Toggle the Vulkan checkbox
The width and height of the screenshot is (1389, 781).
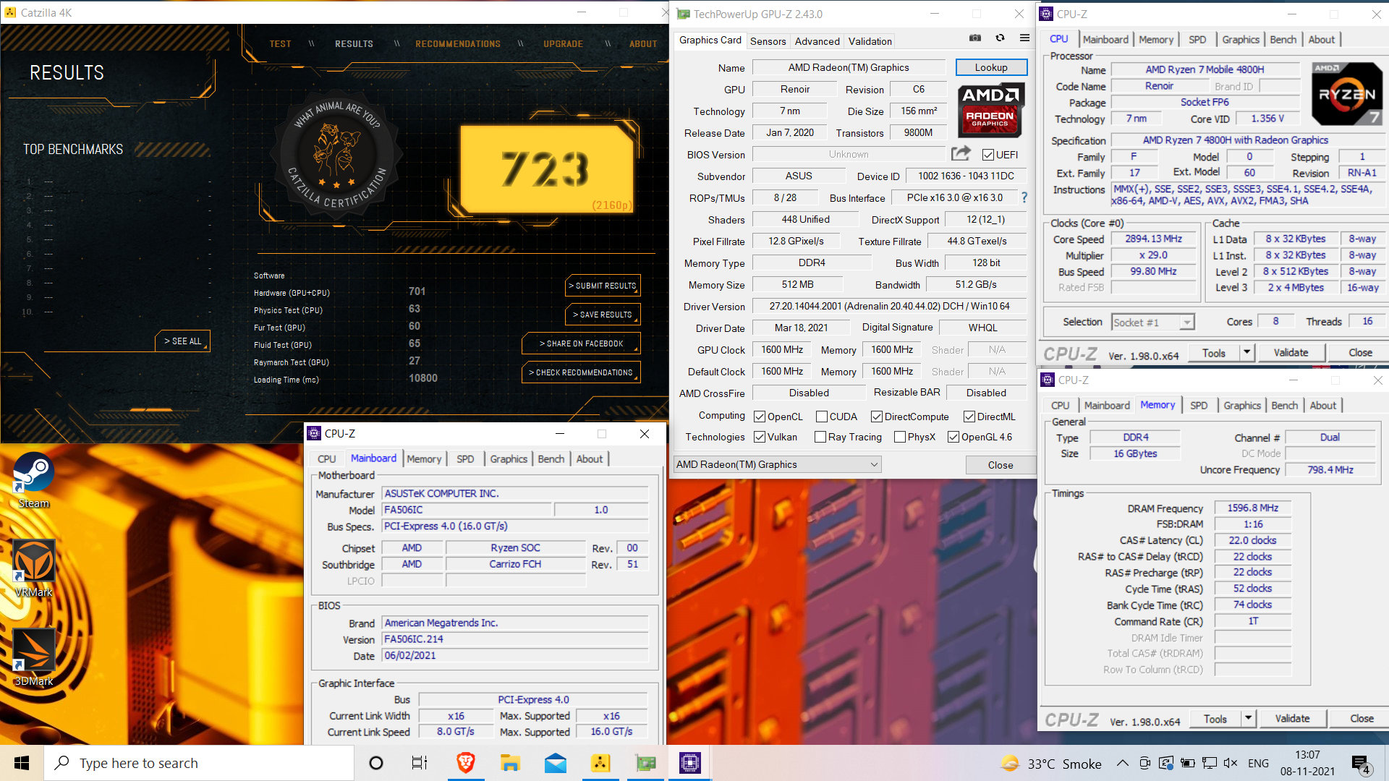click(759, 437)
